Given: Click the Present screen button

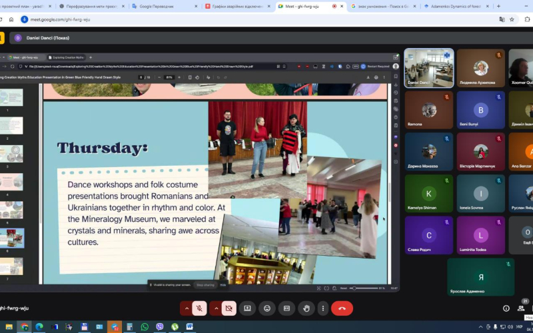Looking at the screenshot, I should (x=247, y=308).
